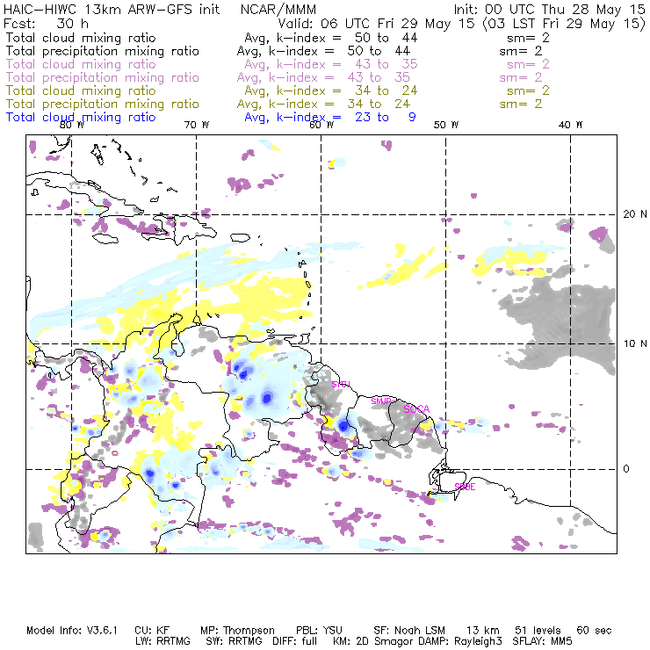Click the black 'Total precipitation mixing ratio' legend label
This screenshot has width=650, height=650.
pyautogui.click(x=103, y=51)
